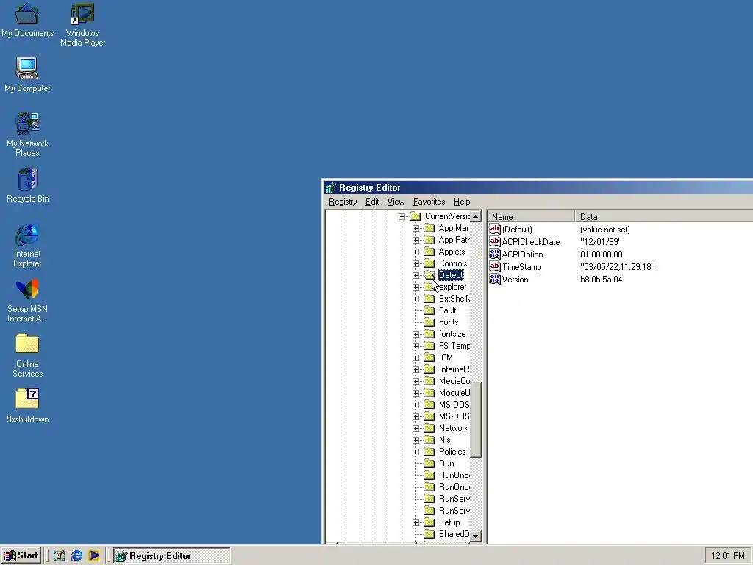The width and height of the screenshot is (753, 565).
Task: Expand the App Management key
Action: (x=416, y=228)
